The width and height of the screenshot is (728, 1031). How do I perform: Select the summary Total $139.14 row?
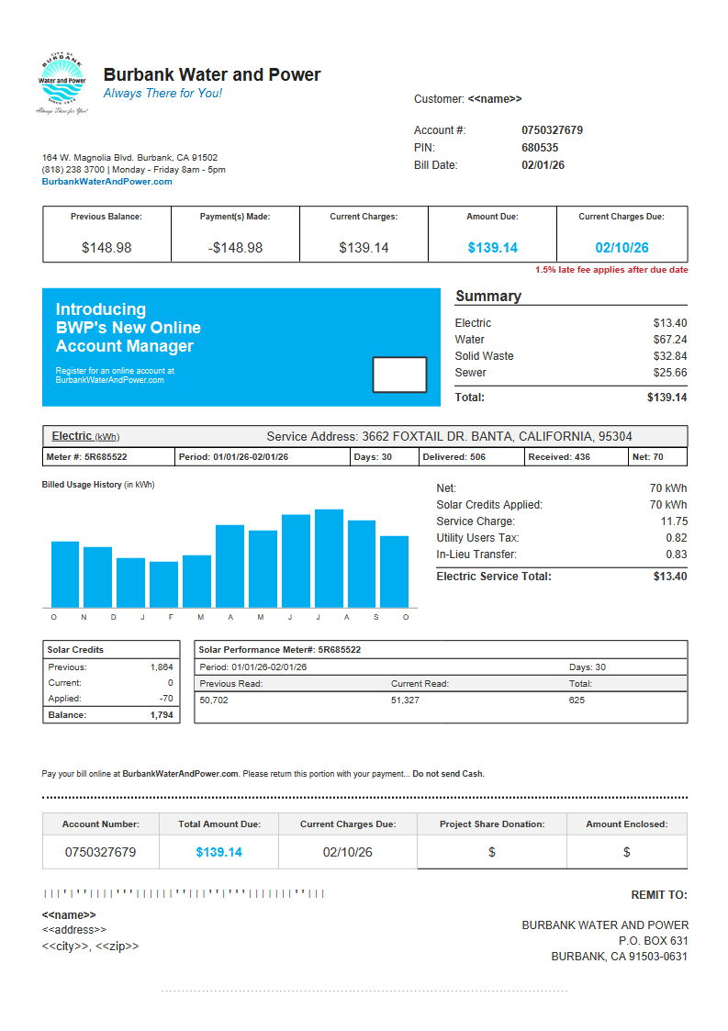pos(571,398)
